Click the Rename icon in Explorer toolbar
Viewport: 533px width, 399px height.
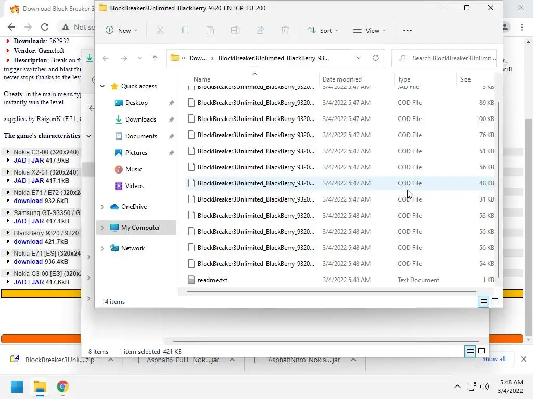pyautogui.click(x=235, y=31)
